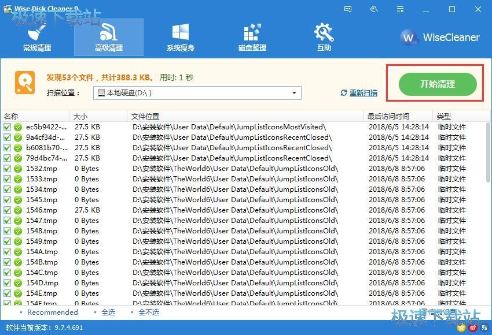Click green status icon for ec5b9422 row

pos(18,127)
